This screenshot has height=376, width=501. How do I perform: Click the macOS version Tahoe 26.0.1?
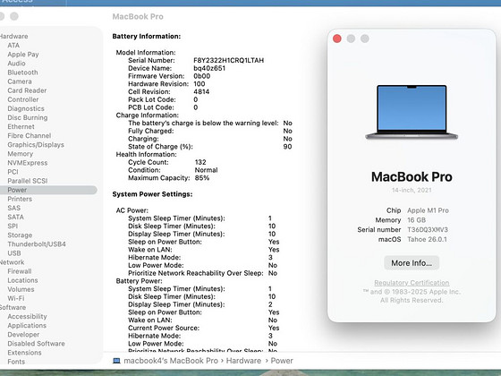427,239
